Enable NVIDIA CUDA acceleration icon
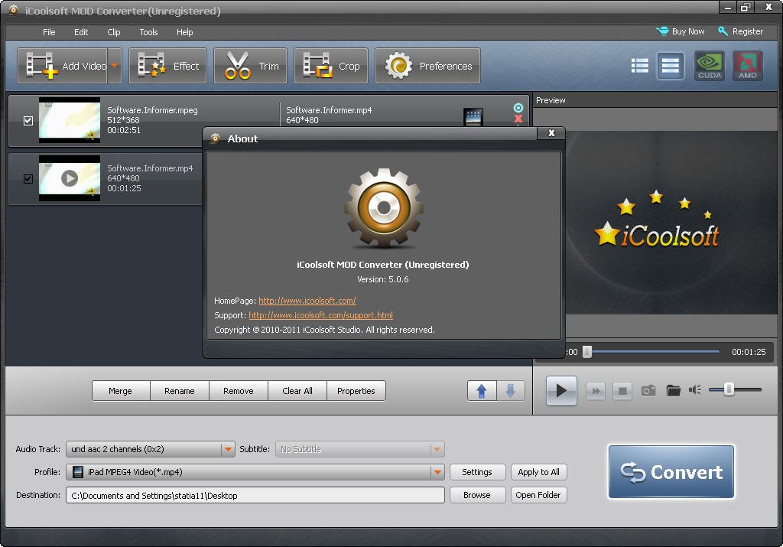Screen dimensions: 783x547 pyautogui.click(x=710, y=66)
